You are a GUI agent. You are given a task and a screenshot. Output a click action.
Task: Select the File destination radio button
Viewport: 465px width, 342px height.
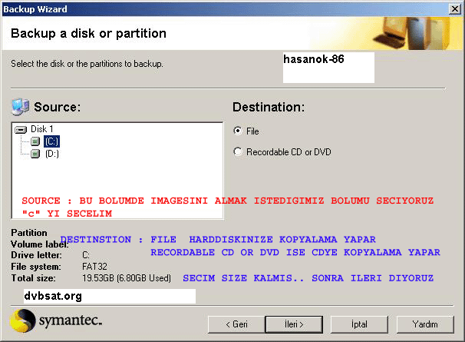tap(238, 131)
